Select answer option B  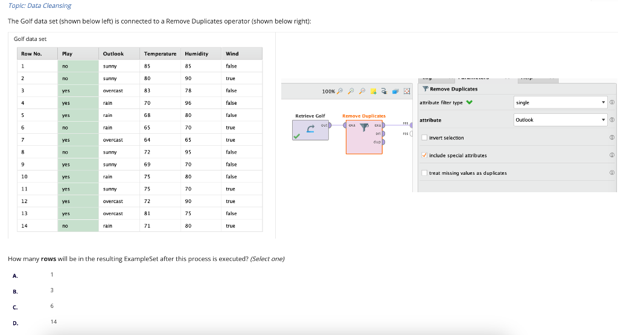[15, 292]
